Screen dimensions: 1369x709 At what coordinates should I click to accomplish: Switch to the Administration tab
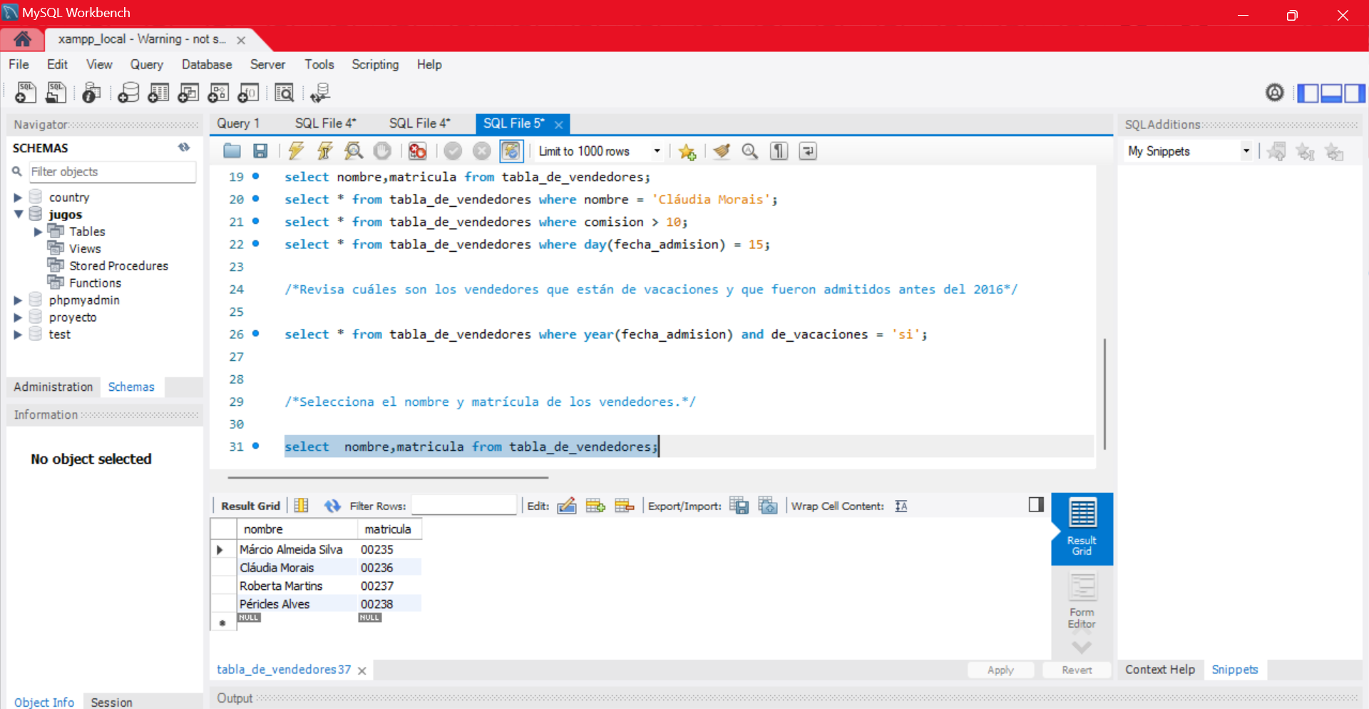(53, 387)
